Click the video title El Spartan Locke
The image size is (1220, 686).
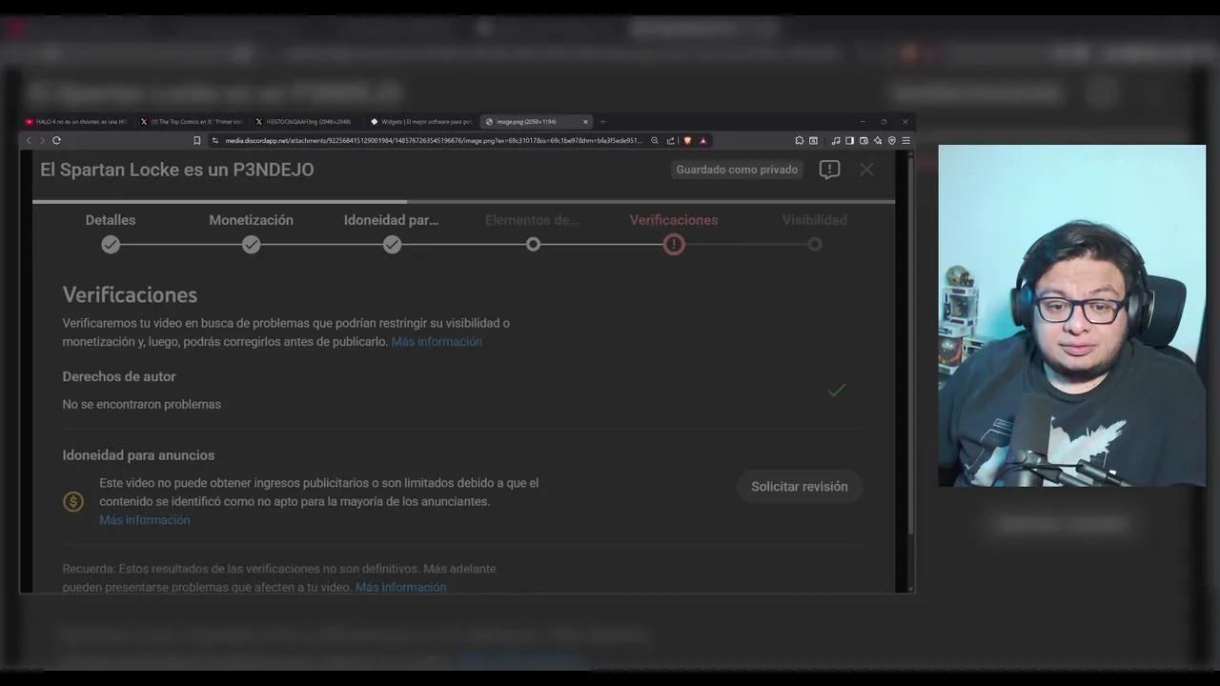(x=177, y=170)
